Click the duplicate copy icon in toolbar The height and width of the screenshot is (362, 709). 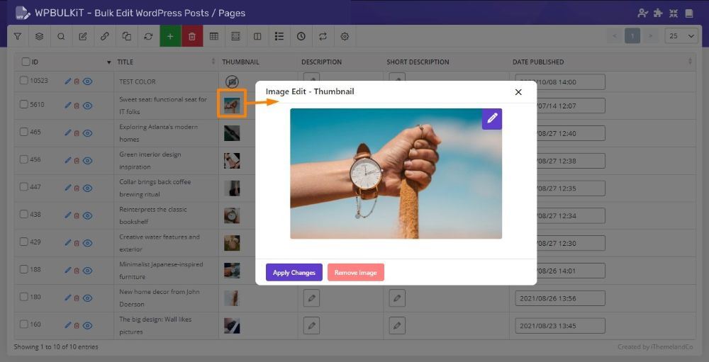coord(126,36)
